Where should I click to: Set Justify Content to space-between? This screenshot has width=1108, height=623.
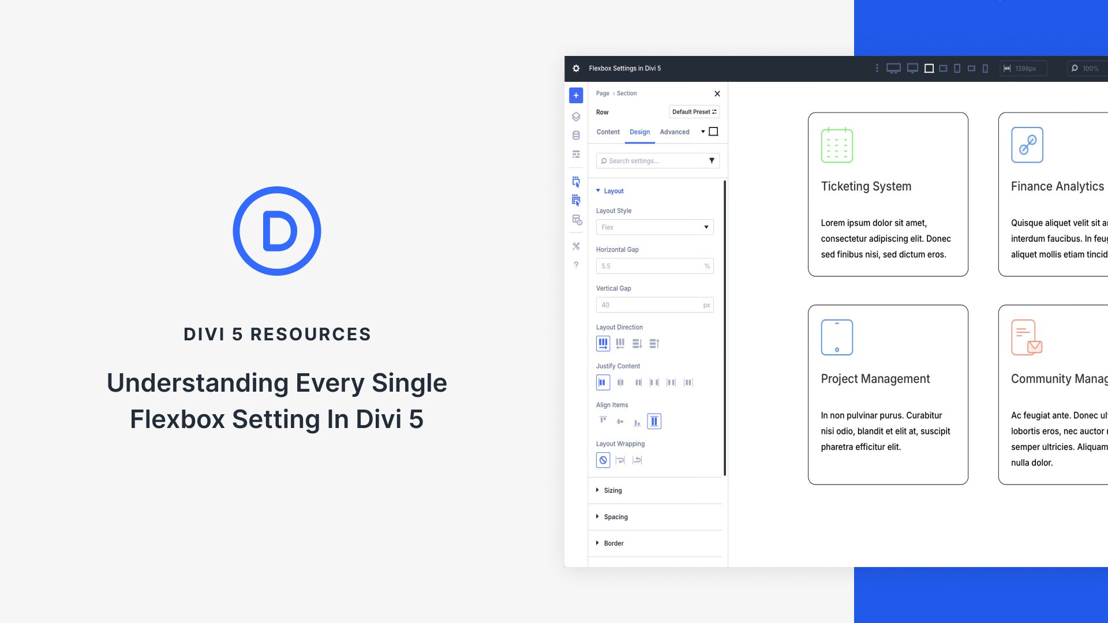(x=654, y=382)
